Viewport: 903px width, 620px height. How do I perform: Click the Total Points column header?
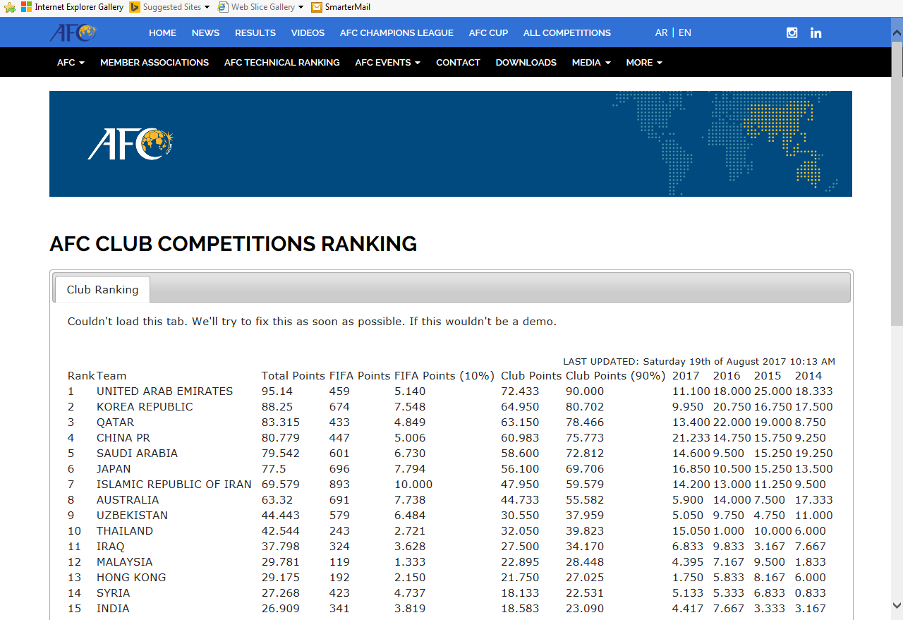point(293,375)
